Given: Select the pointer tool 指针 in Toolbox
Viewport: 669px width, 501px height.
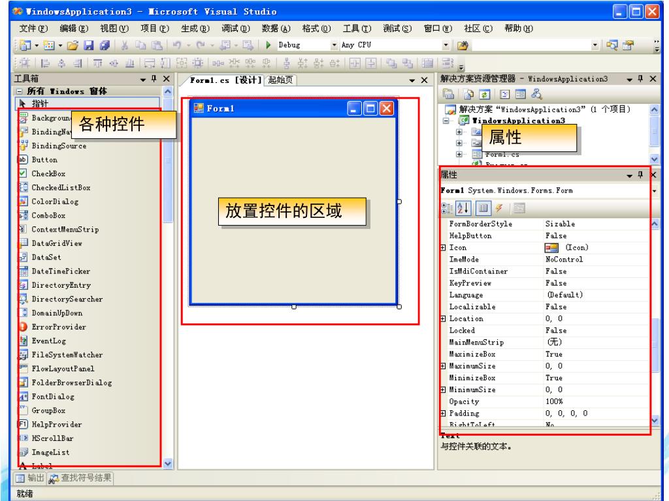Looking at the screenshot, I should coord(88,104).
